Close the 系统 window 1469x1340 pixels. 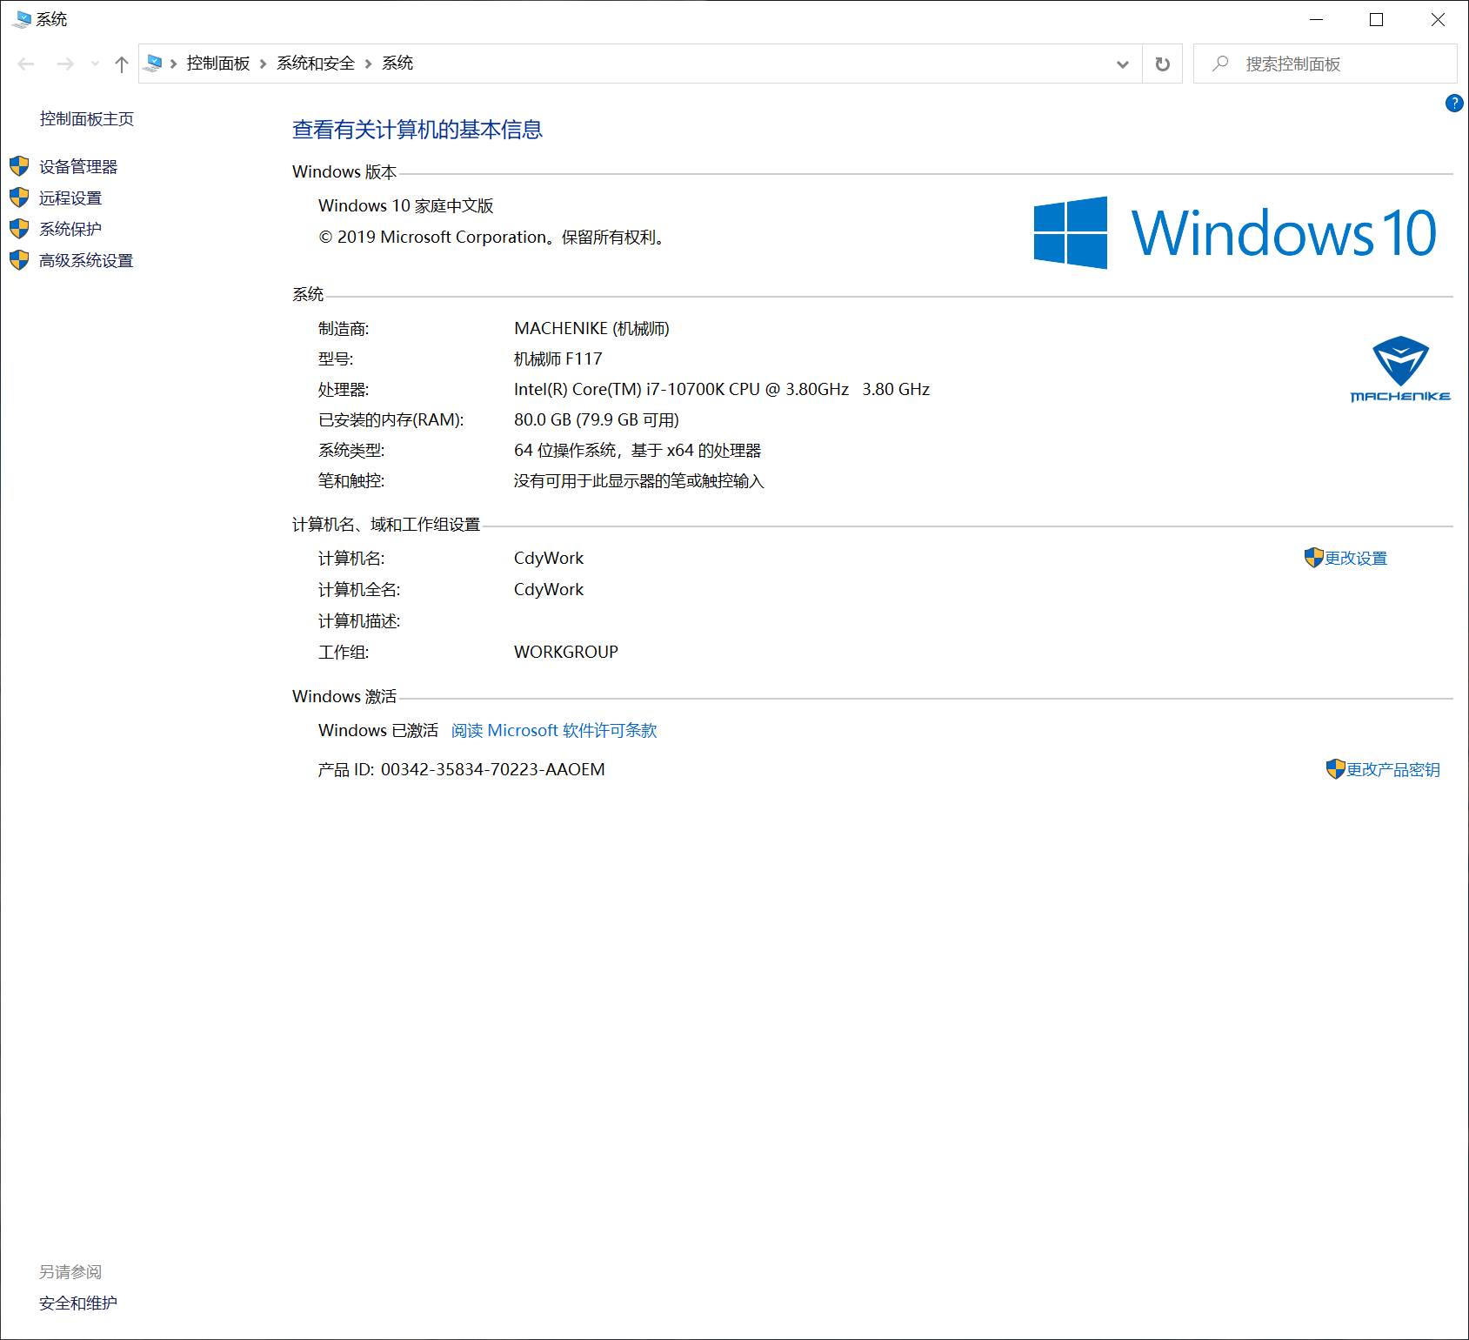tap(1438, 19)
